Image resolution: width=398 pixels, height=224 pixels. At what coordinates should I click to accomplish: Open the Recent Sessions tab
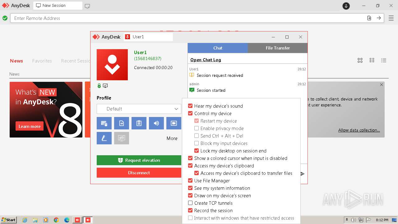[76, 61]
